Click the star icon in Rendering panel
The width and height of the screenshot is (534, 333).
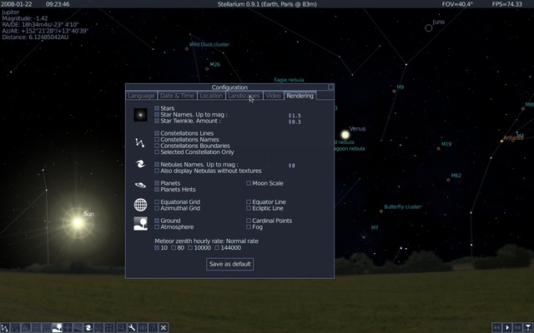pos(140,115)
